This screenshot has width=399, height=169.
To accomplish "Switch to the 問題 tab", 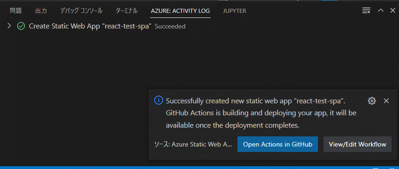I will [x=16, y=11].
